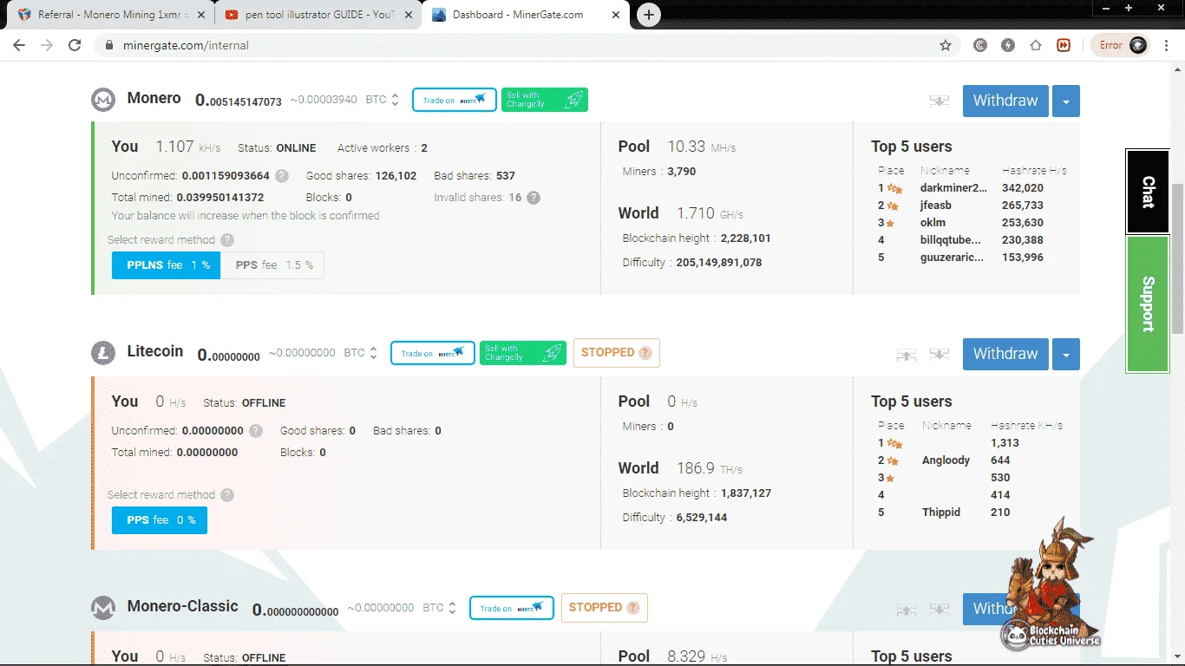Screen dimensions: 1185x666
Task: Click user billqqtube in Monero top users
Action: [x=951, y=240]
